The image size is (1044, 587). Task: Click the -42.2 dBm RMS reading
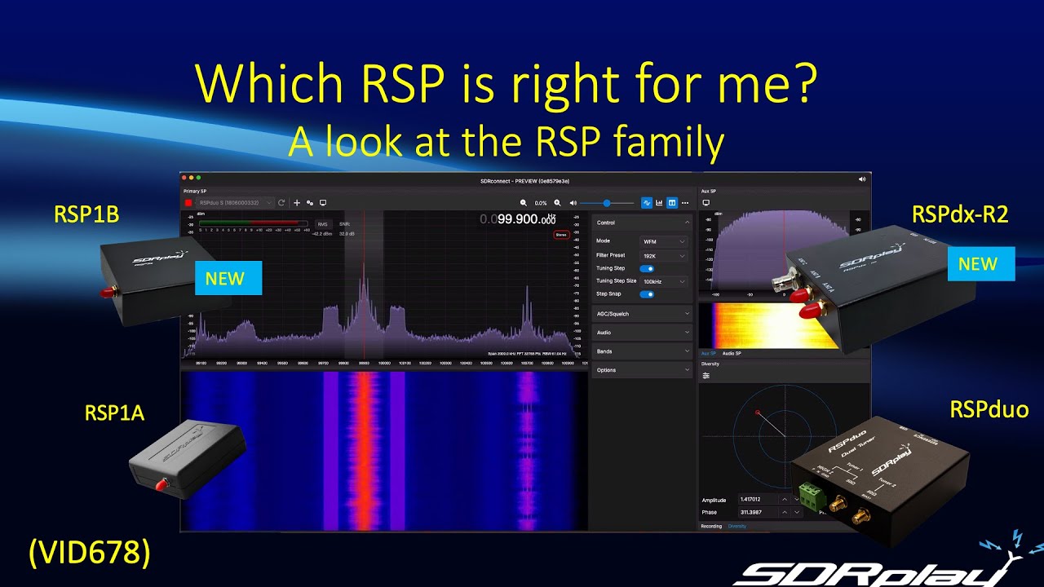point(322,233)
